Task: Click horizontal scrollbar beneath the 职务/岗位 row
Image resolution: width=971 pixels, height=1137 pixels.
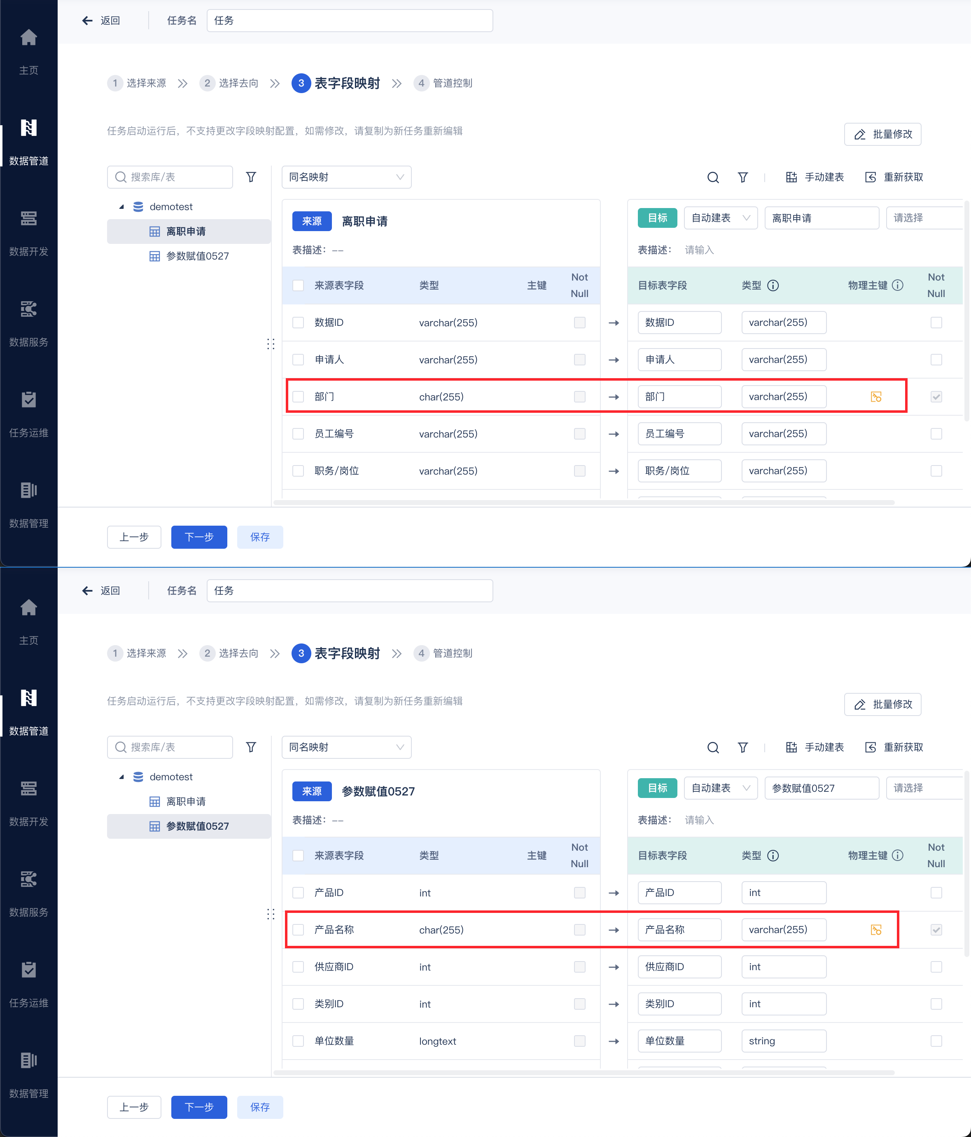Action: (584, 502)
